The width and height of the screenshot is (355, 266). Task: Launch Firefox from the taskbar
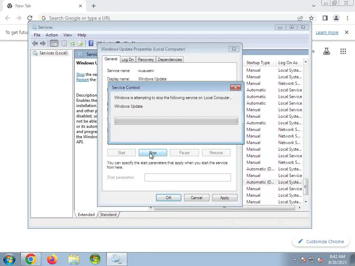tap(52, 259)
